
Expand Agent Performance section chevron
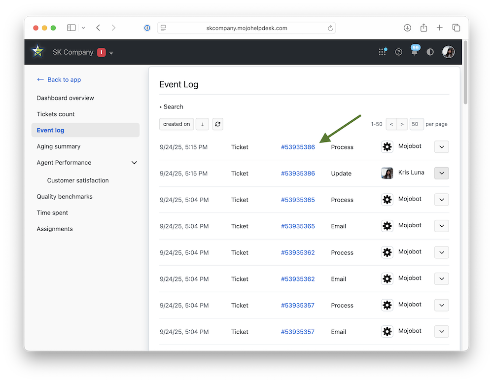tap(134, 163)
